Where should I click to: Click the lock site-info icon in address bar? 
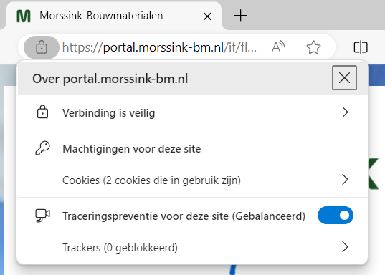coord(42,47)
